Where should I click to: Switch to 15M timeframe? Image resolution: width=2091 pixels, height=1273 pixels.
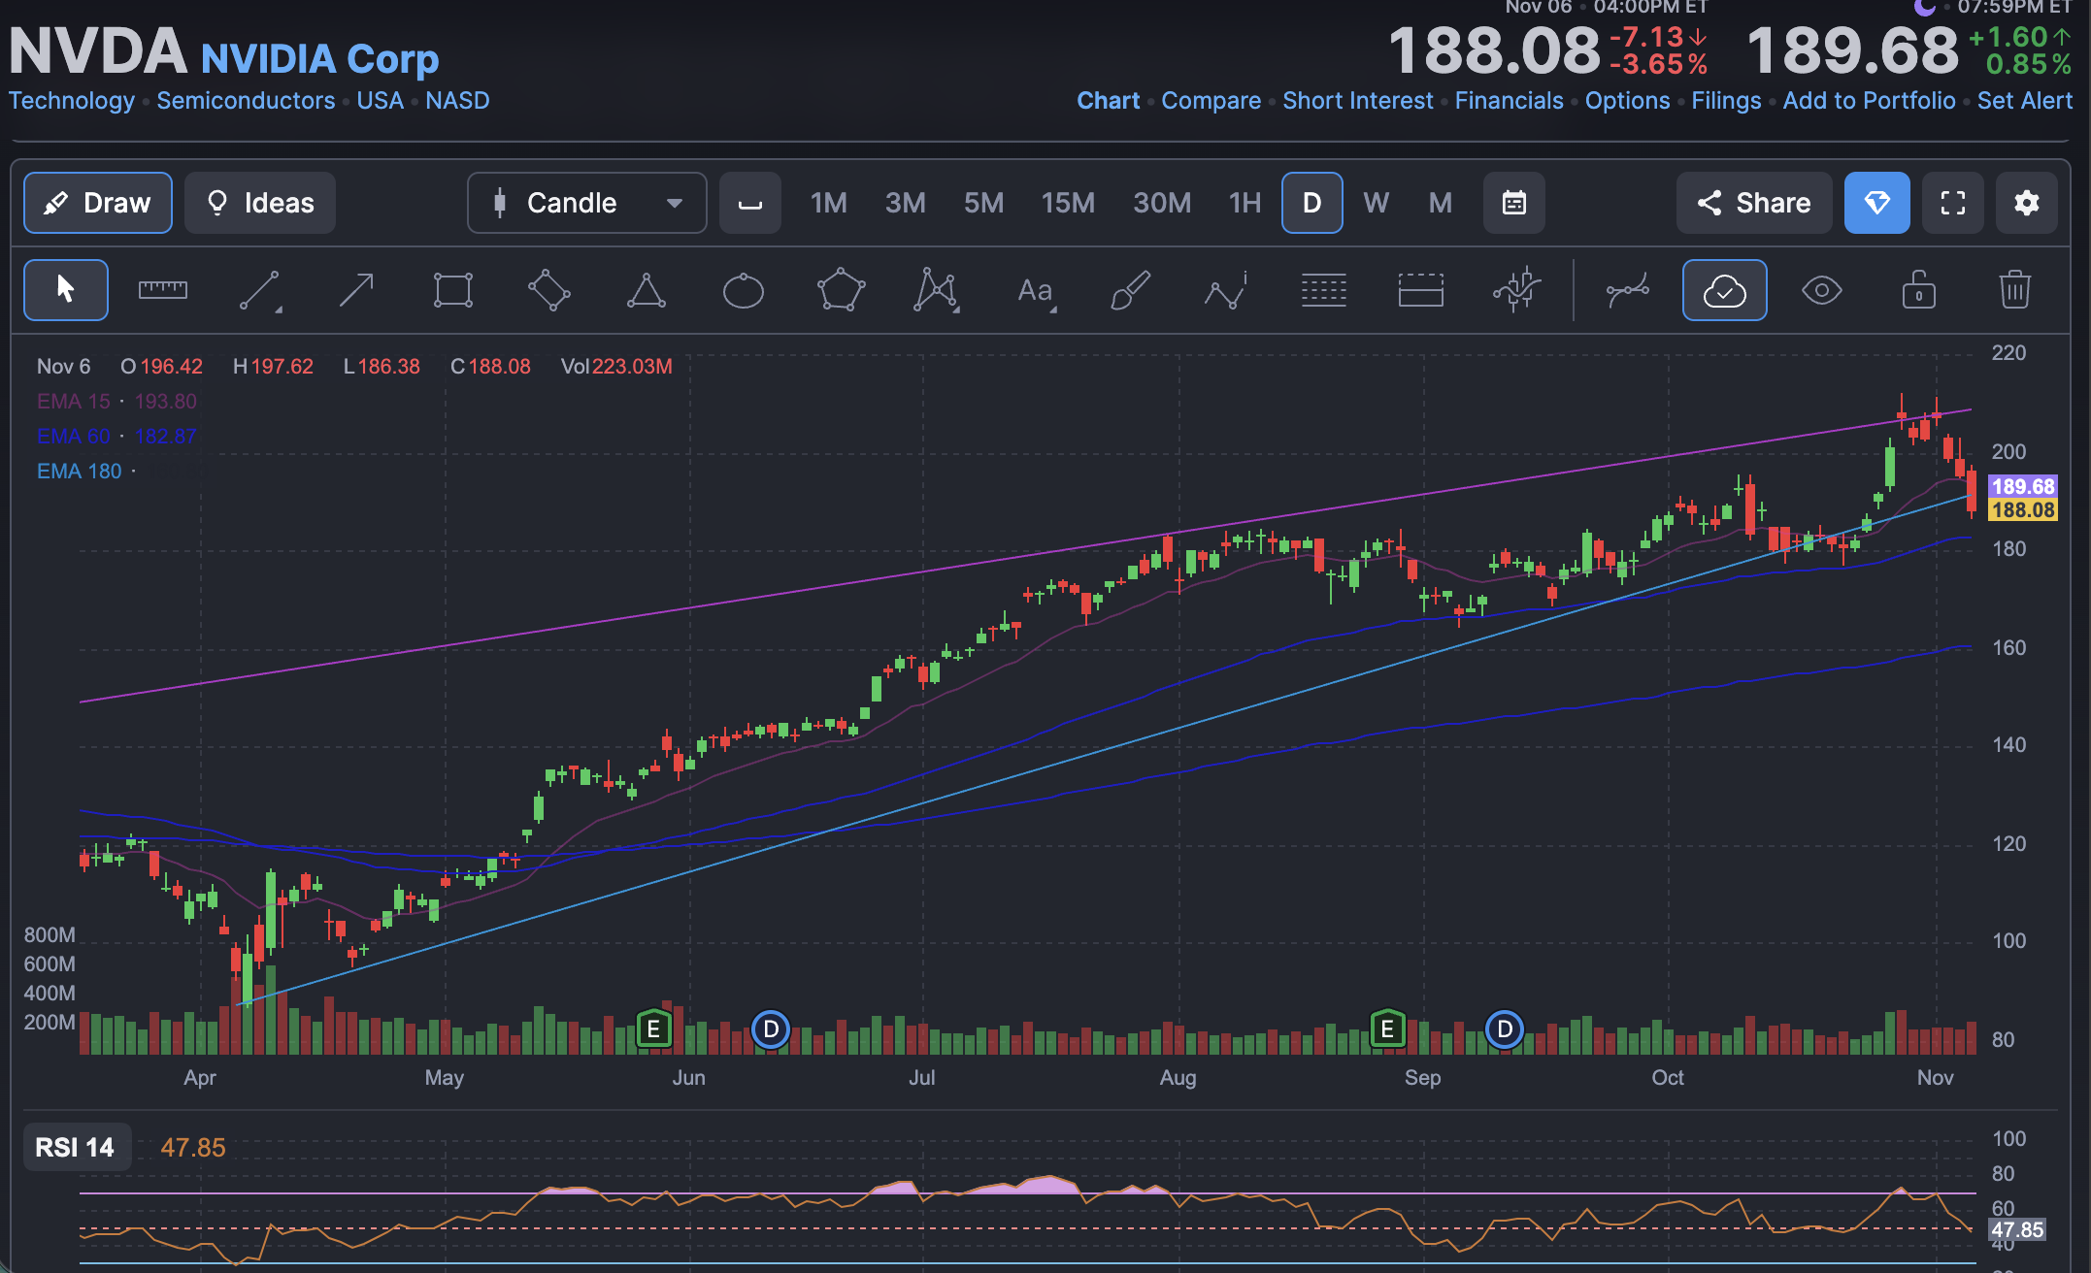(x=1068, y=203)
